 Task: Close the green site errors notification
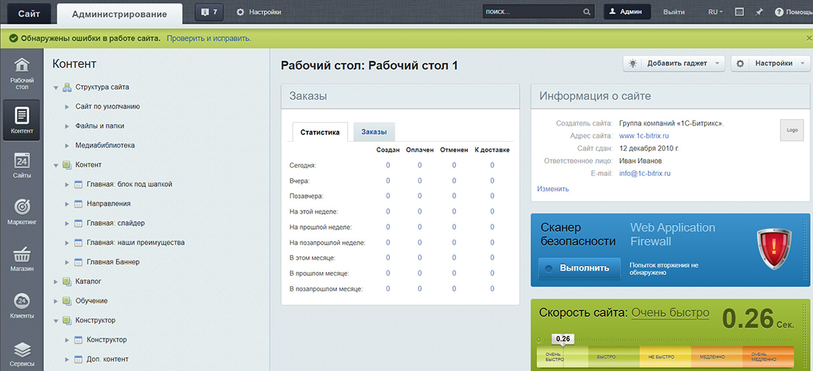[x=809, y=38]
